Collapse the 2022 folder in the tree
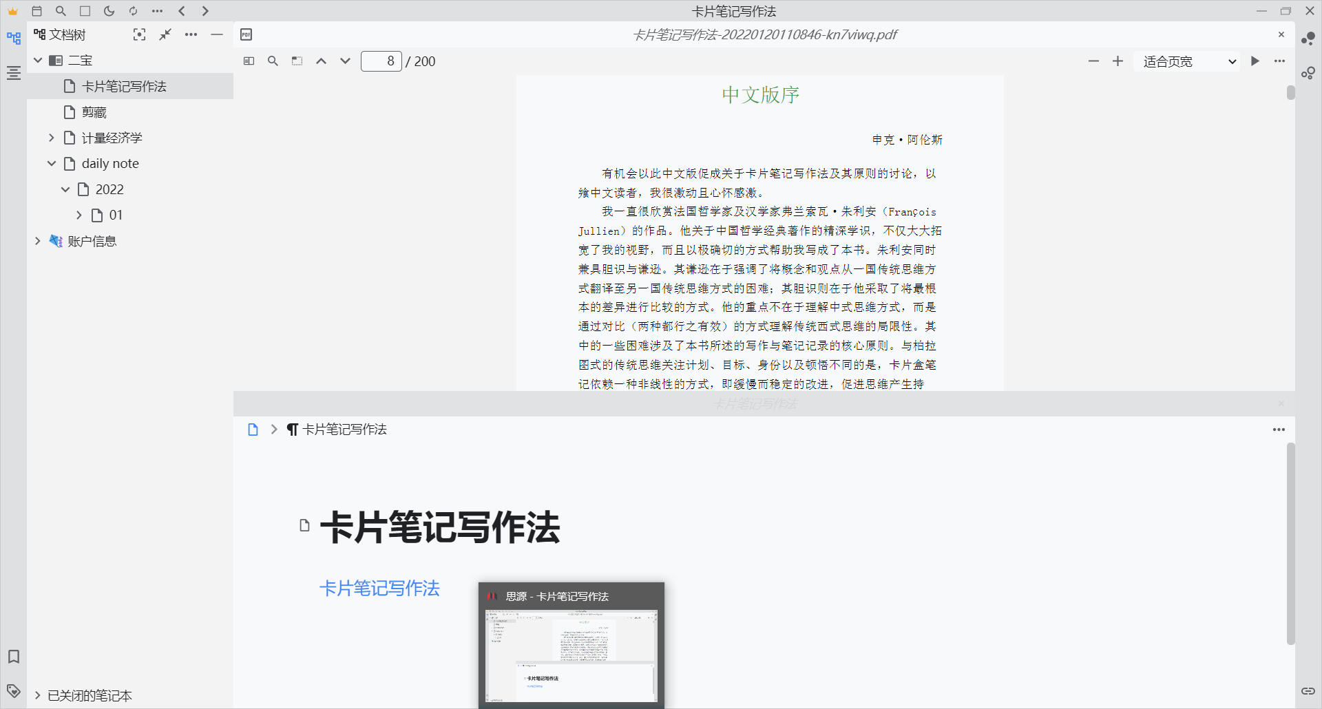 [x=65, y=189]
